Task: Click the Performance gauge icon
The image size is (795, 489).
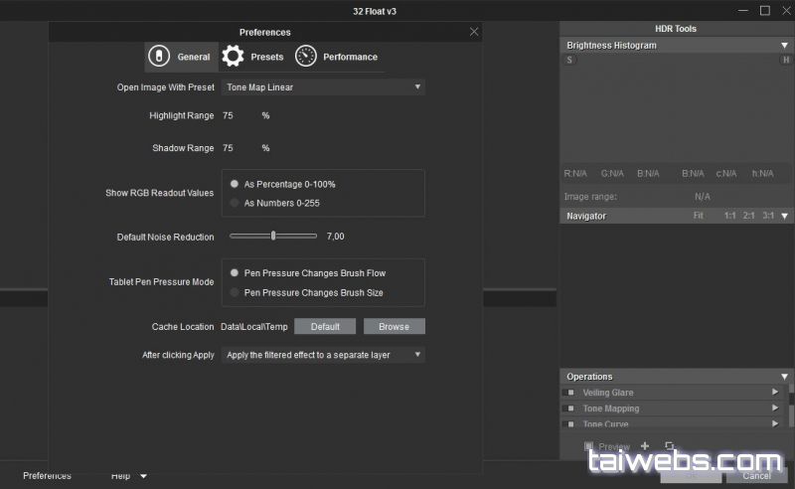Action: tap(306, 57)
